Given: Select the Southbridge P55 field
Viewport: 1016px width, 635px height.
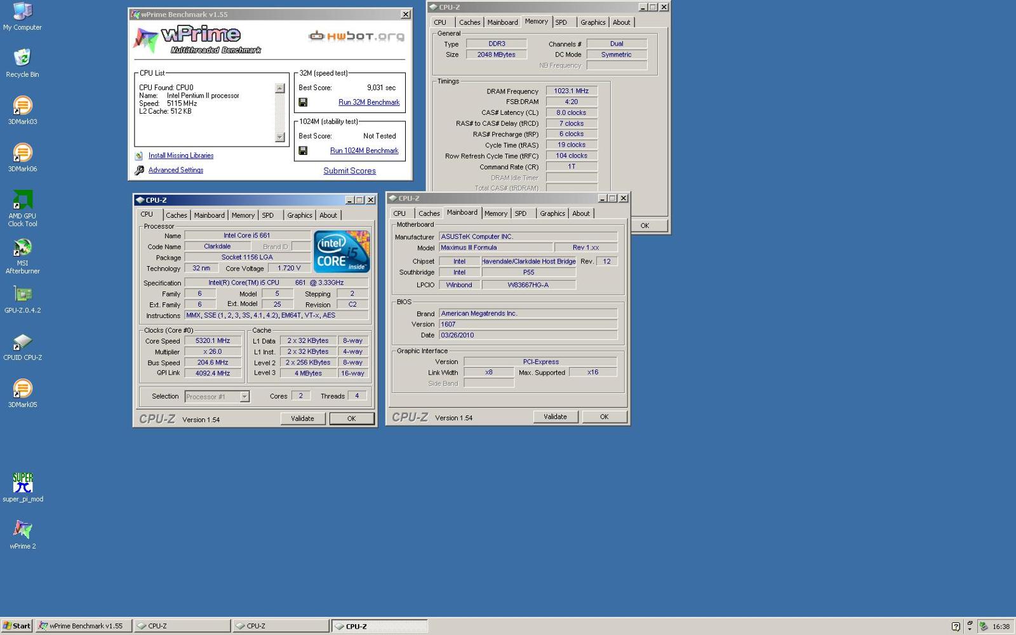Looking at the screenshot, I should [529, 272].
